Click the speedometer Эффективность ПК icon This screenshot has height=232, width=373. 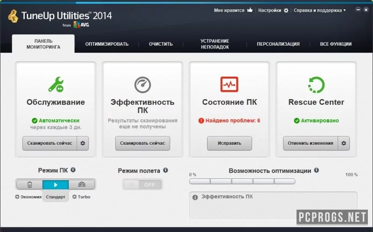pyautogui.click(x=143, y=85)
